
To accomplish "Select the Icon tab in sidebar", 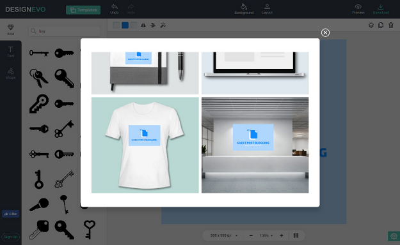I will tap(10, 29).
